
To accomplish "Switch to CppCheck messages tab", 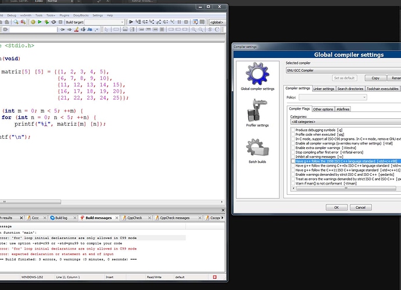I will point(175,217).
